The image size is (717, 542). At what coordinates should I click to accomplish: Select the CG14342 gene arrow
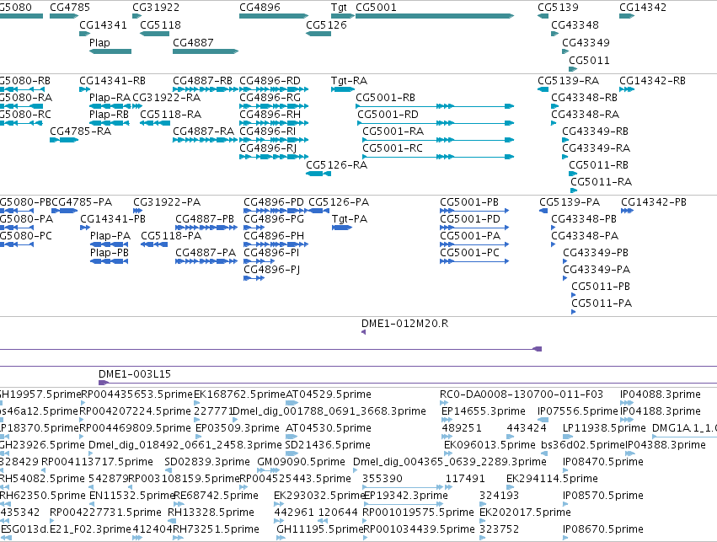(x=627, y=16)
